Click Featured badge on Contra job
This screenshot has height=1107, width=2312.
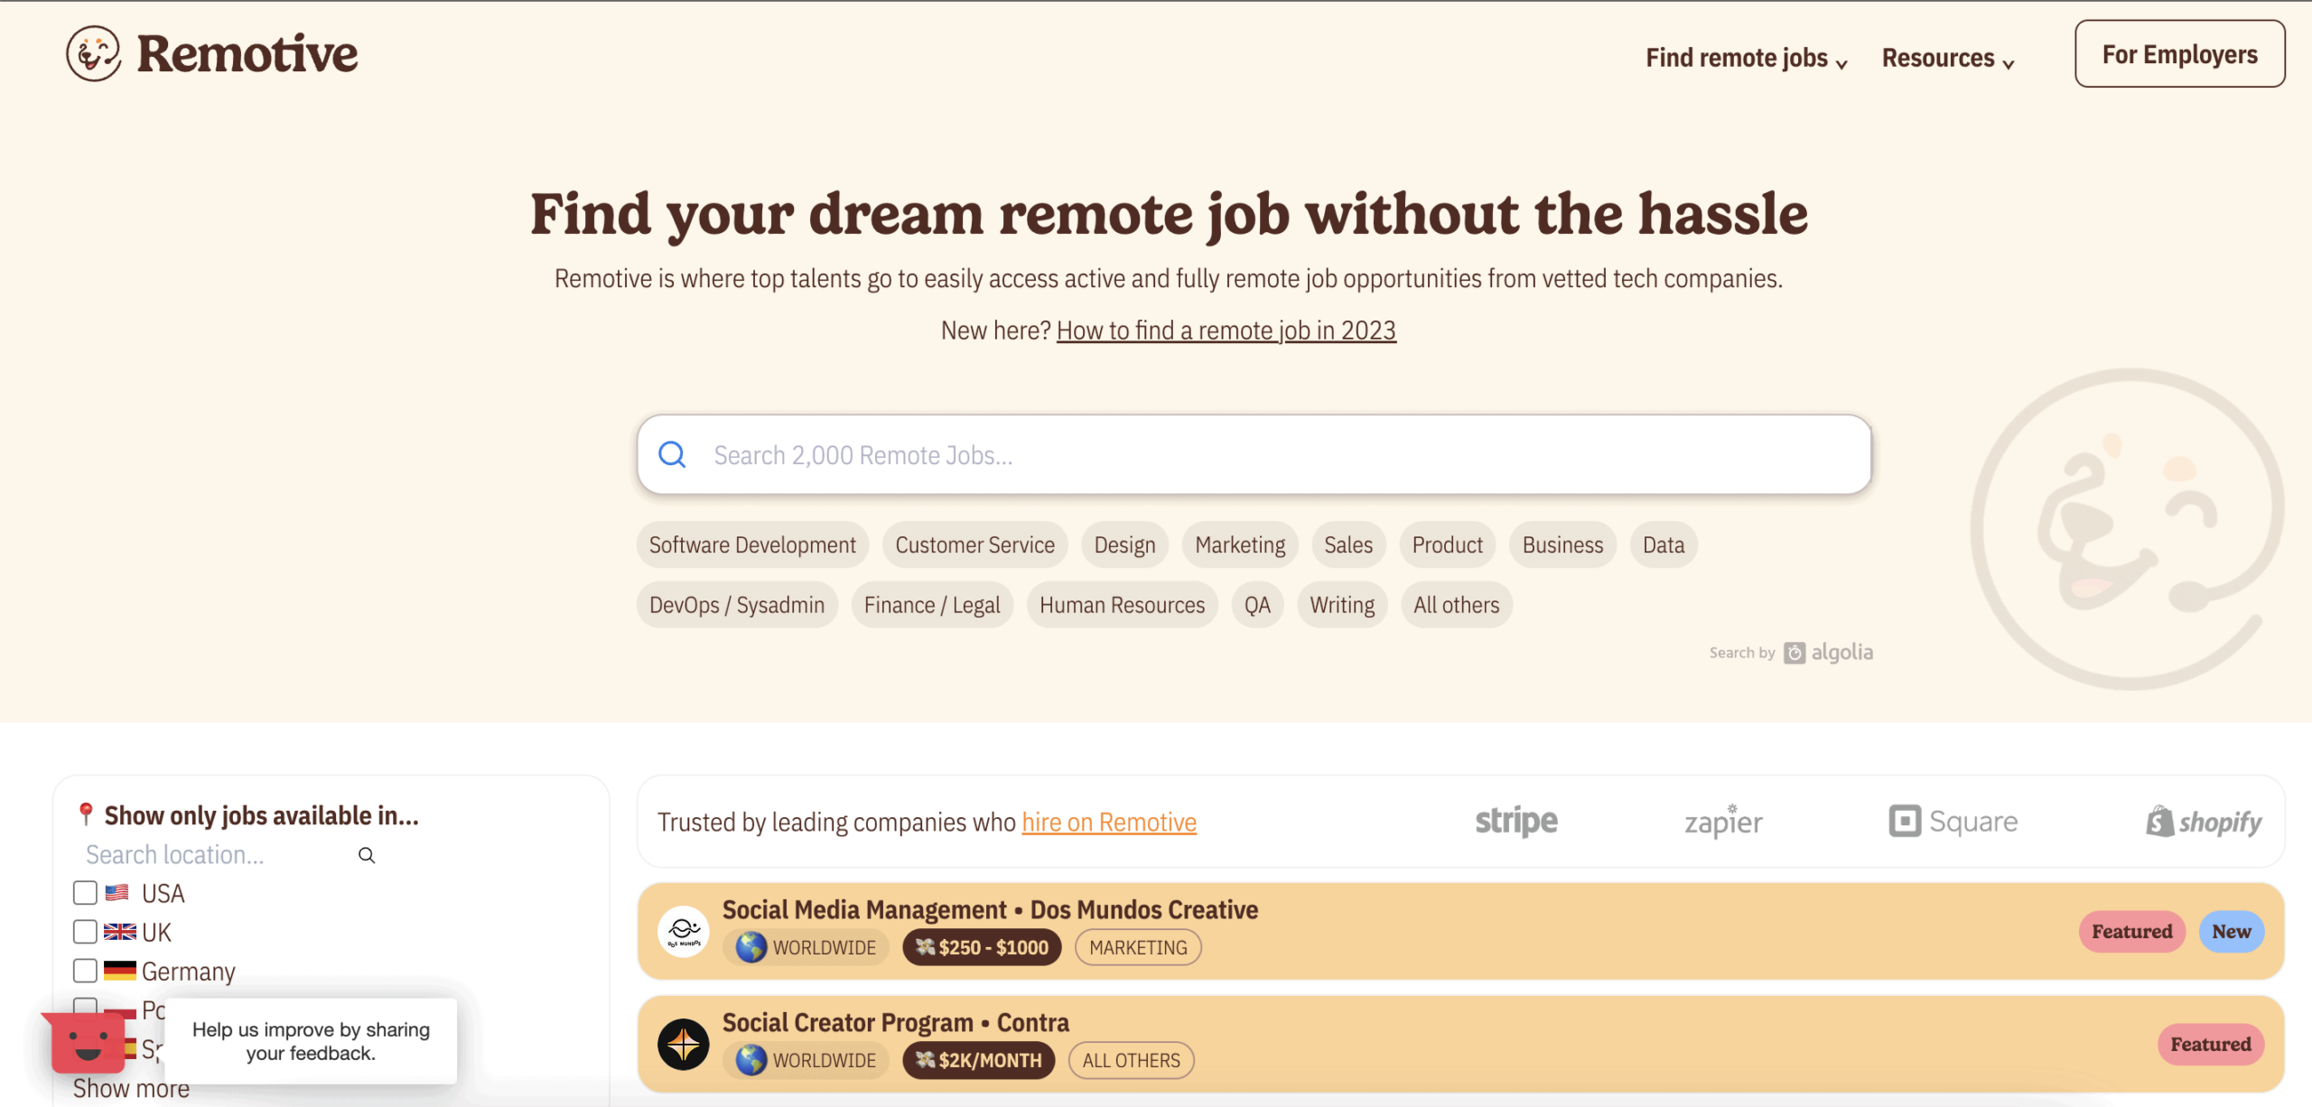pos(2210,1044)
